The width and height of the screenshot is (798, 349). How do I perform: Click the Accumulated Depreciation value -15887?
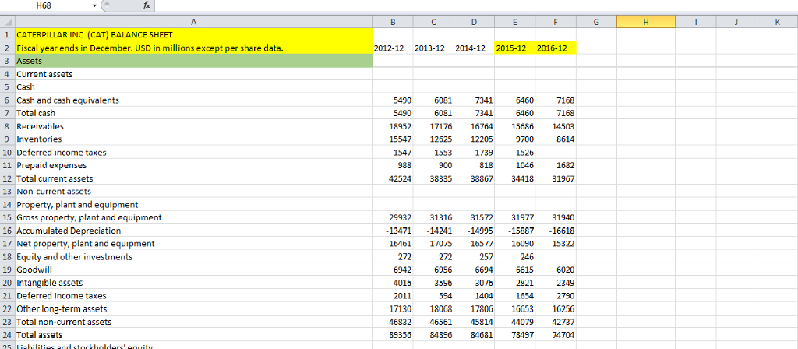coord(521,231)
